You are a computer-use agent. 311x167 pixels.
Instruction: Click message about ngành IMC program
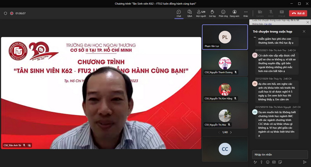(277, 124)
